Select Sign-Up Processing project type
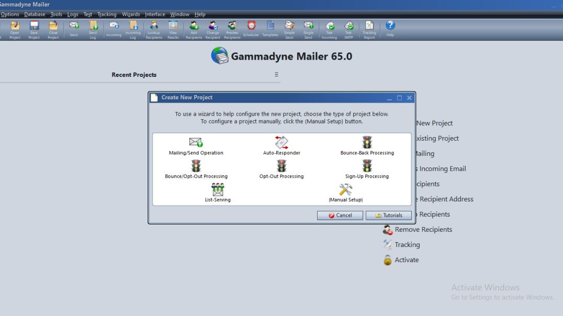563x316 pixels. click(x=367, y=170)
